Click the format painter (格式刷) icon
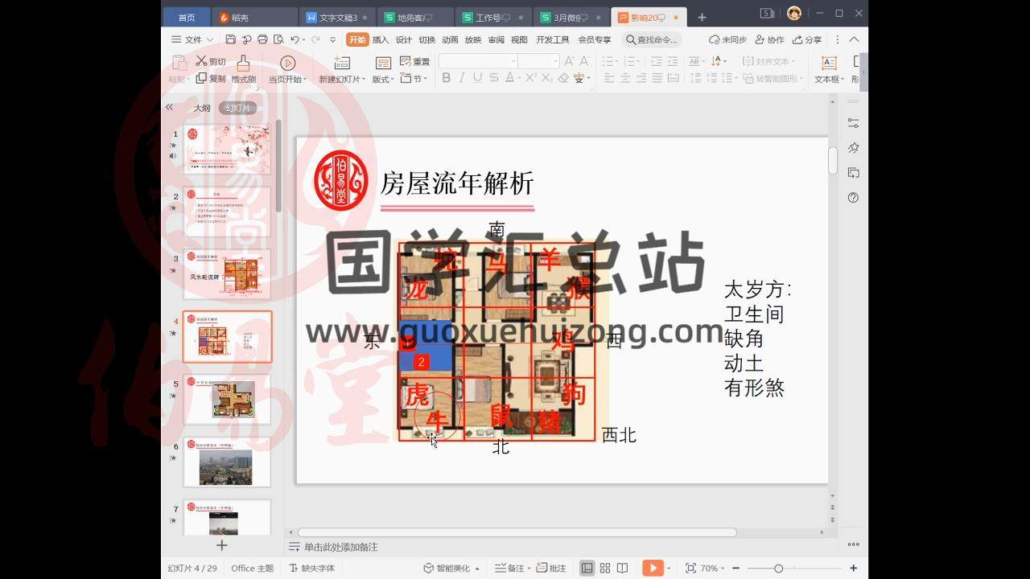The height and width of the screenshot is (579, 1030). (243, 64)
